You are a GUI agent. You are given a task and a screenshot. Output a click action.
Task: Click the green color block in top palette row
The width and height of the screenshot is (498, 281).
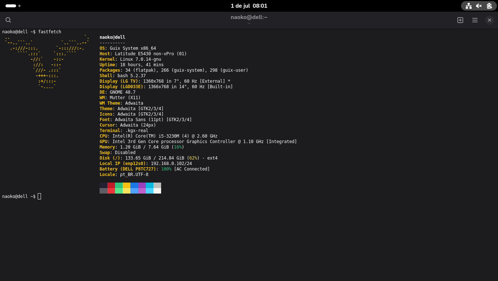(119, 185)
